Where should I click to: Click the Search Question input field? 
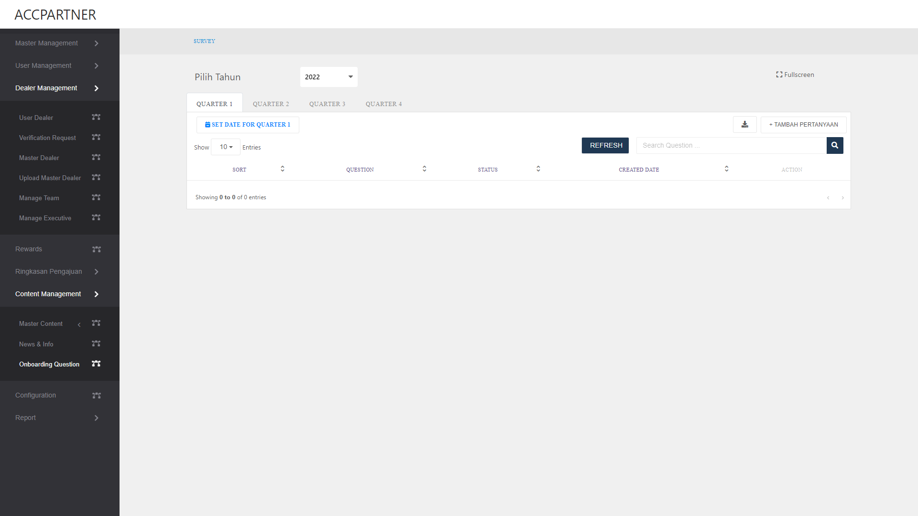click(x=731, y=146)
